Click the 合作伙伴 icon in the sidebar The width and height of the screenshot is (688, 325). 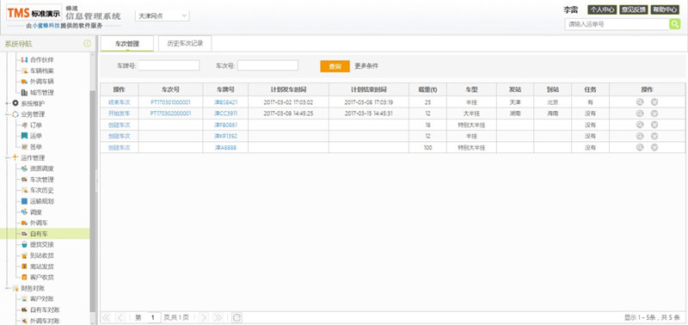pyautogui.click(x=24, y=59)
